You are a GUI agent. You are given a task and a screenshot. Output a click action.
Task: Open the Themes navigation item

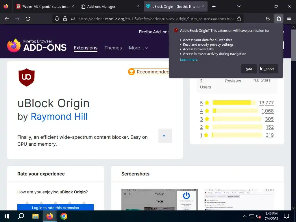[x=113, y=48]
